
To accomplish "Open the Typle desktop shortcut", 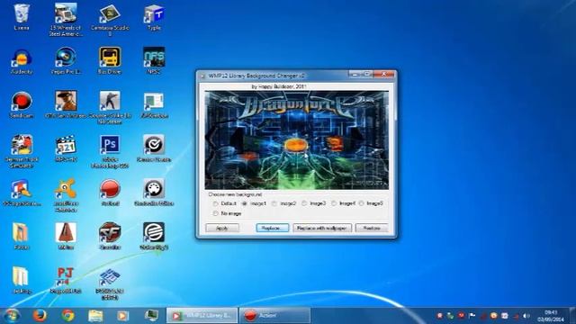I will pyautogui.click(x=154, y=17).
